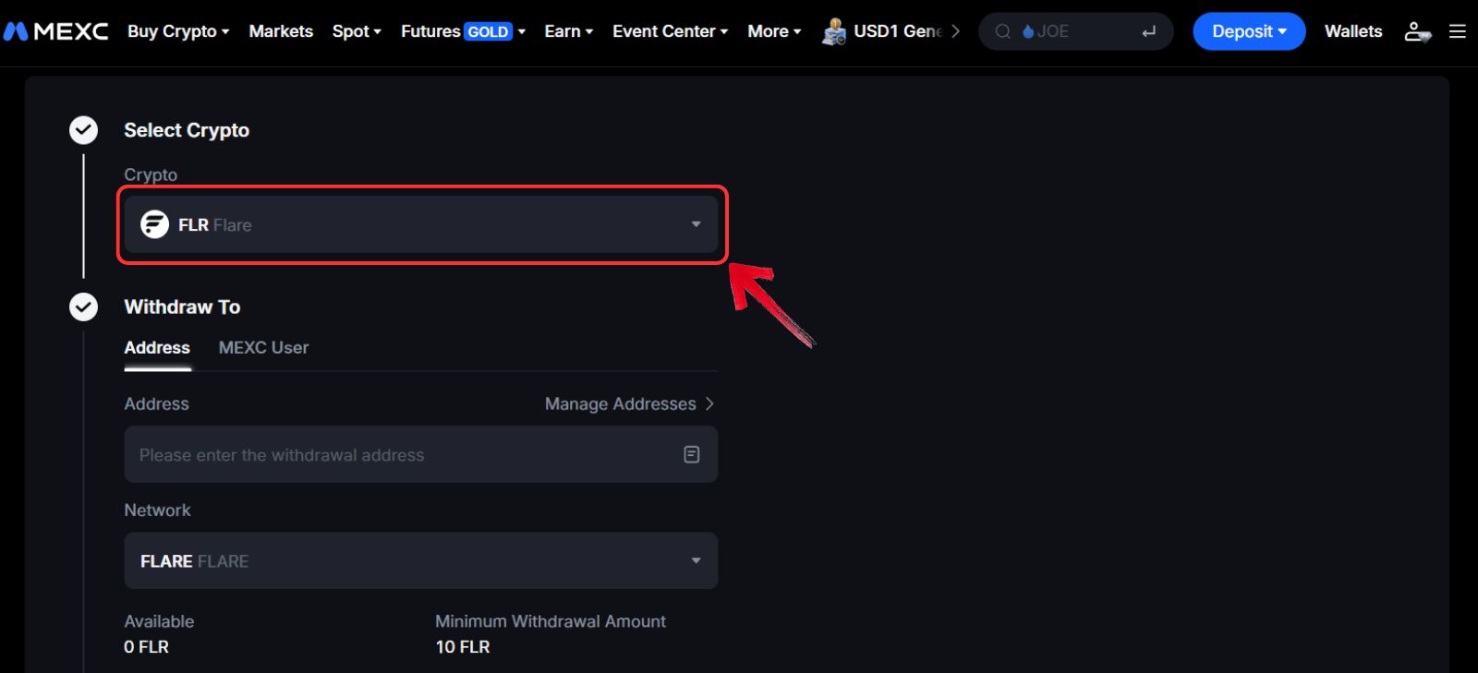Click the Select Crypto step checkmark
This screenshot has width=1478, height=673.
(x=83, y=130)
